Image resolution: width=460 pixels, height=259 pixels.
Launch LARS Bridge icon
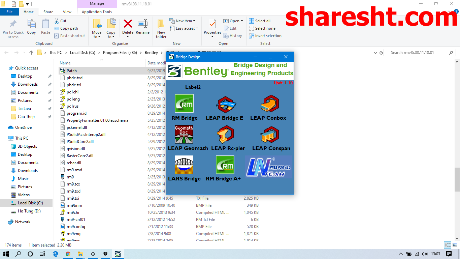[x=184, y=165]
